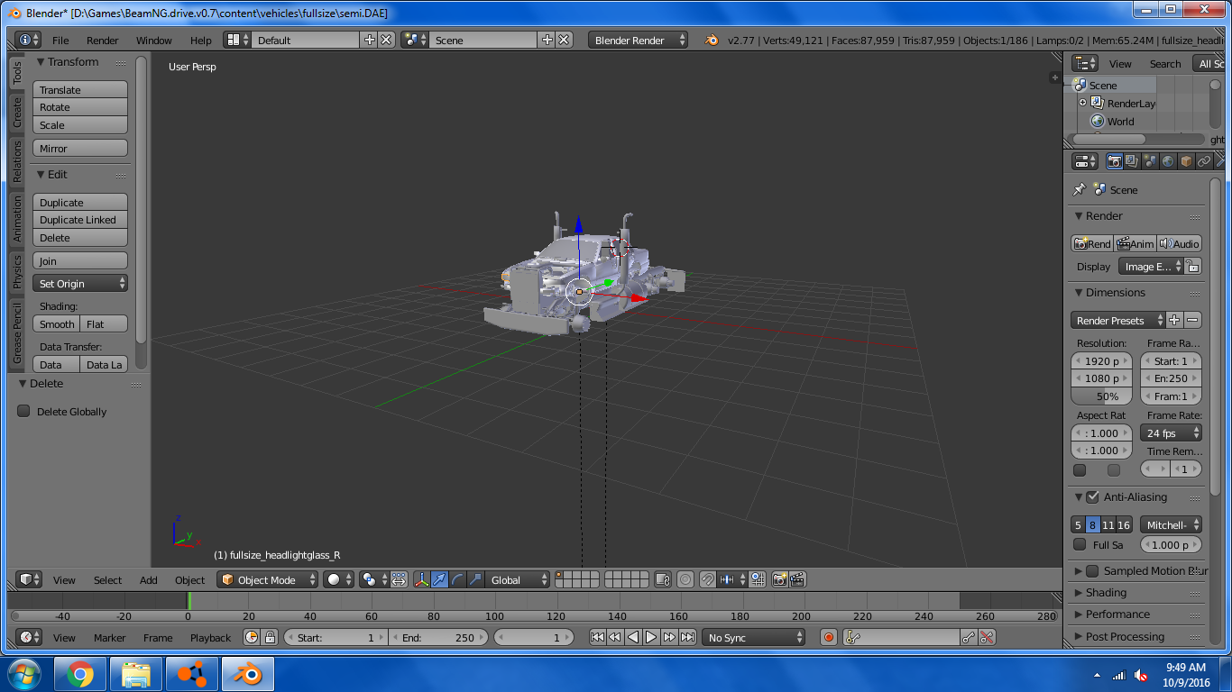Click the manipulate center points icon
Image resolution: width=1232 pixels, height=692 pixels.
[399, 579]
